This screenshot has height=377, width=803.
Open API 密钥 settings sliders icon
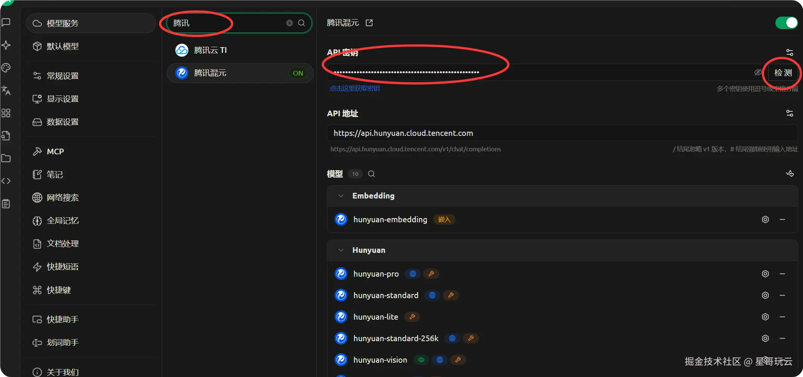pyautogui.click(x=790, y=52)
